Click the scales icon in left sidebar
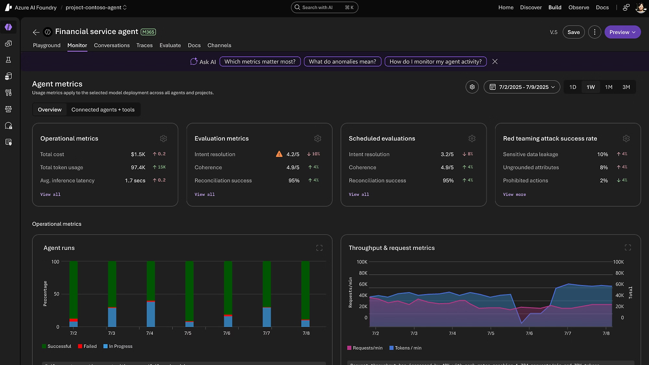Image resolution: width=649 pixels, height=365 pixels. click(x=8, y=109)
